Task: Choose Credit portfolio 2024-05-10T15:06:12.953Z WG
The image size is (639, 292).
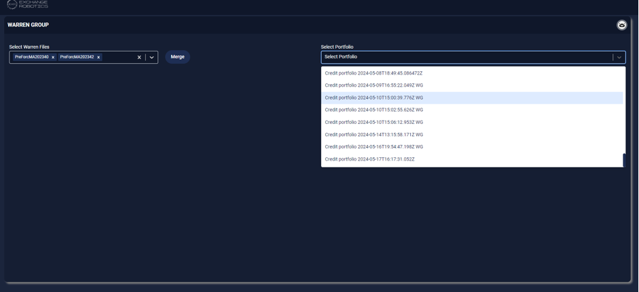Action: coord(373,123)
